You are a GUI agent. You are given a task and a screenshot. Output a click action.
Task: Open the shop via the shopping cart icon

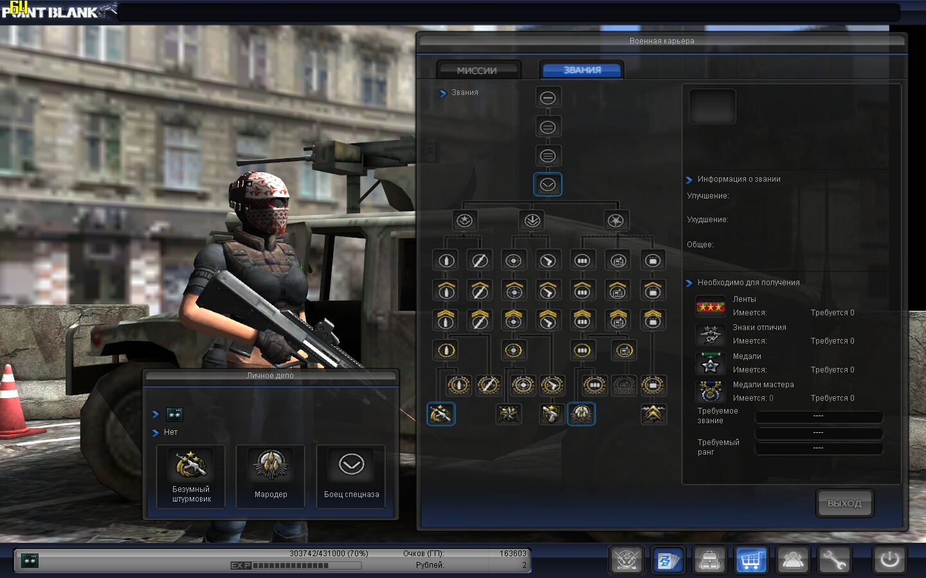click(x=750, y=560)
